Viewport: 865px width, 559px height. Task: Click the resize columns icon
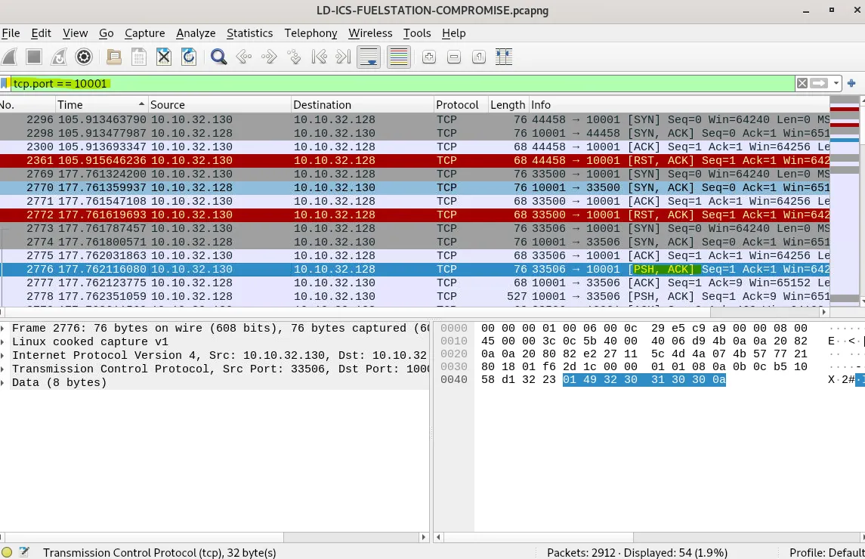504,57
